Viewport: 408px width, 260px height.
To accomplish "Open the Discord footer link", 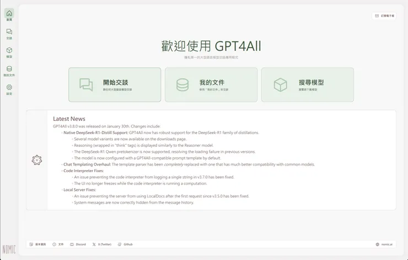I will pyautogui.click(x=78, y=245).
